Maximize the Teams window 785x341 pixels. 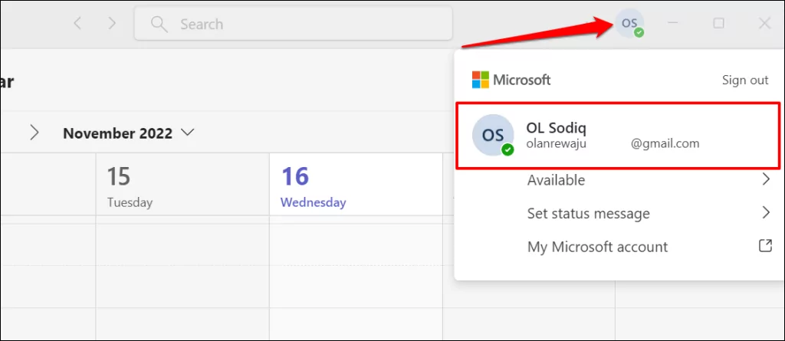pyautogui.click(x=718, y=24)
